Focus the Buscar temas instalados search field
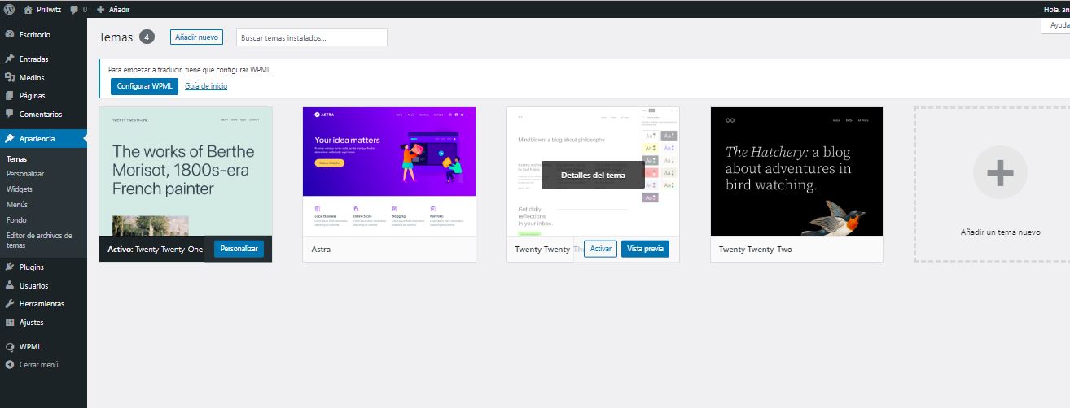This screenshot has height=408, width=1070. (311, 37)
